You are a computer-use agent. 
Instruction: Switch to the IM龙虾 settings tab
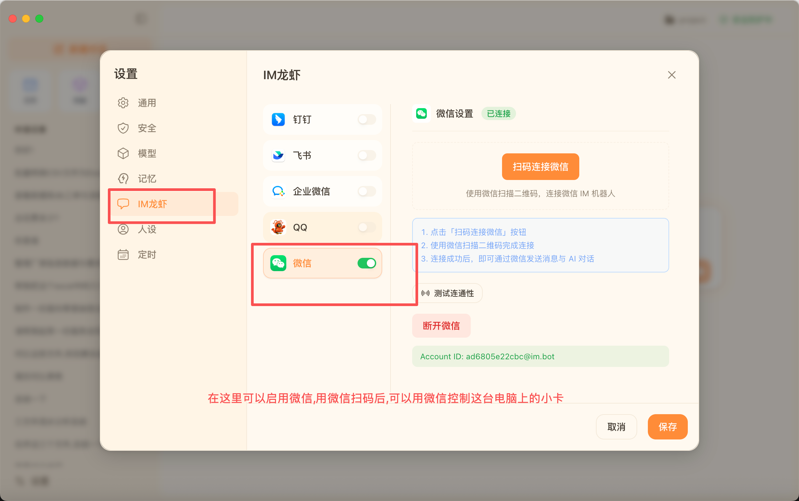click(x=153, y=204)
